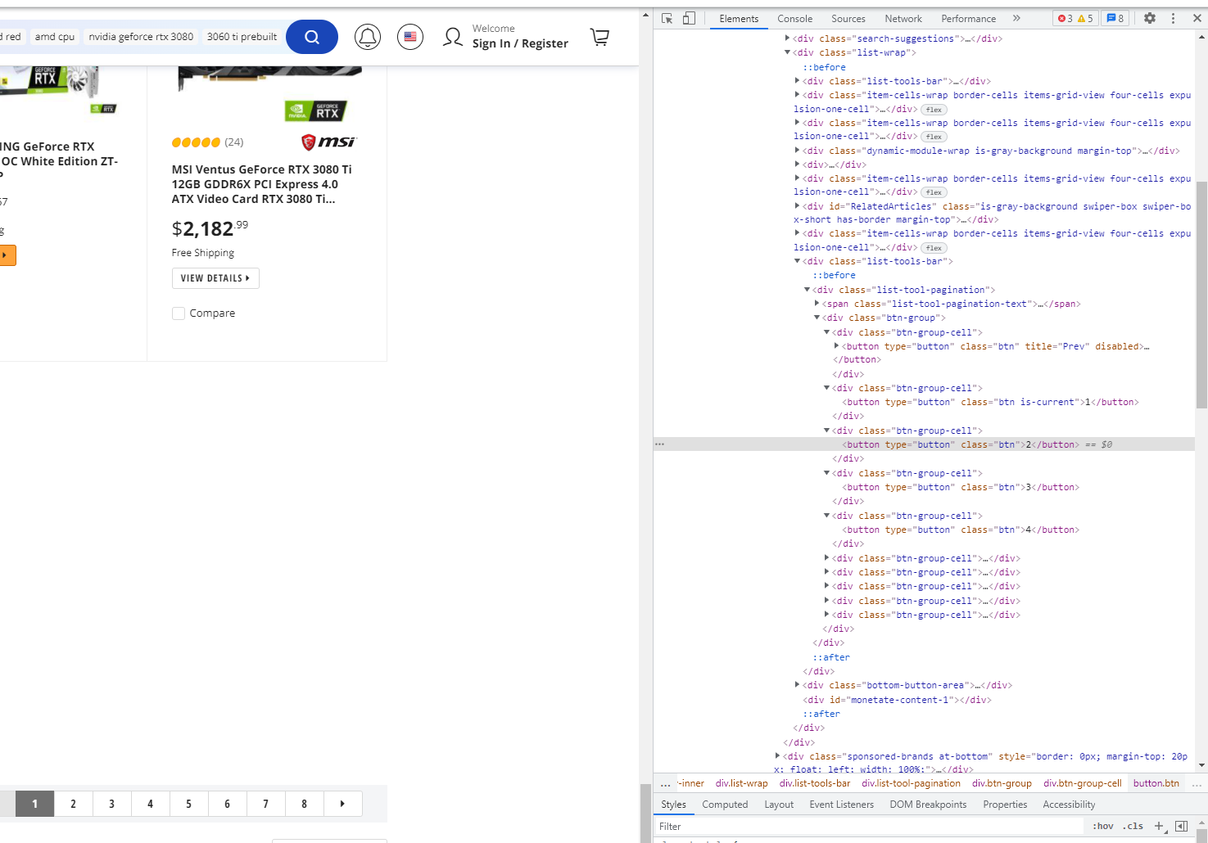Tick the Compare checkbox

179,313
